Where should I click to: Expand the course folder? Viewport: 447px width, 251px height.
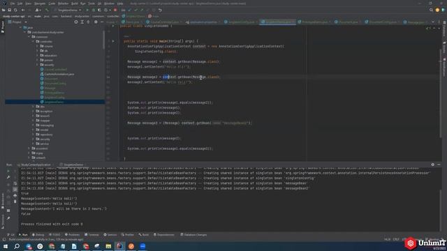coord(37,46)
